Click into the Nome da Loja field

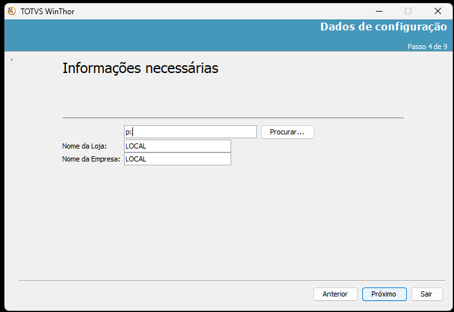(178, 146)
